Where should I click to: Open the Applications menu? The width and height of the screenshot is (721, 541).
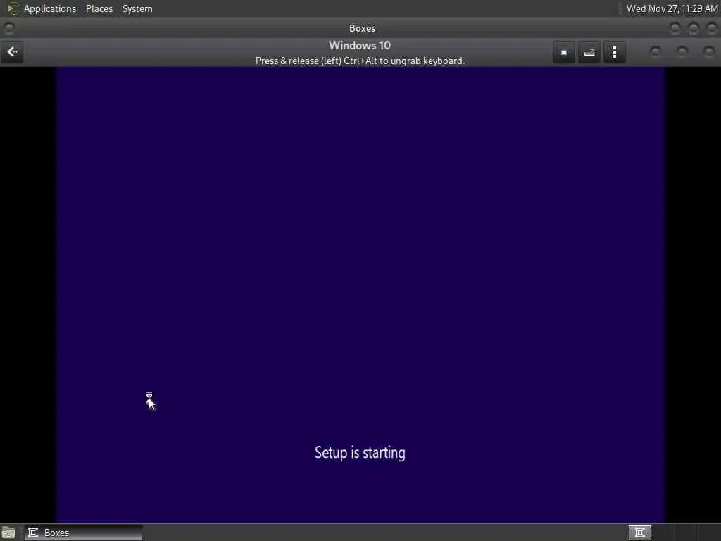coord(50,8)
